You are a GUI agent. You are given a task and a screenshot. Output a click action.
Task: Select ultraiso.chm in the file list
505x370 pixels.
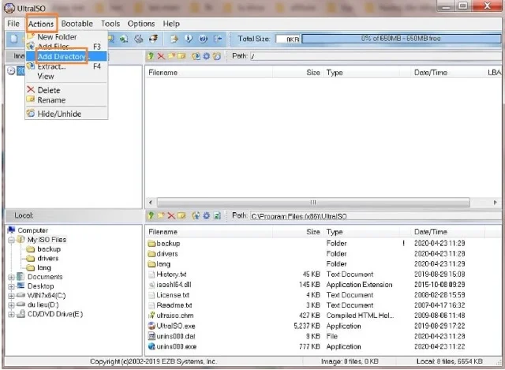(x=175, y=316)
